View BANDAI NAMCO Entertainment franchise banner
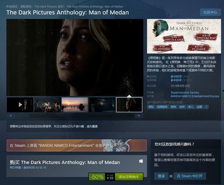This screenshot has width=224, height=185. pos(77,145)
